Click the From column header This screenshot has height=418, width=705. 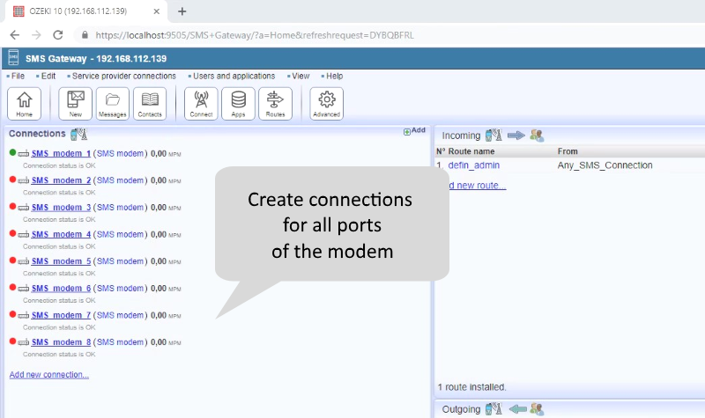(568, 151)
